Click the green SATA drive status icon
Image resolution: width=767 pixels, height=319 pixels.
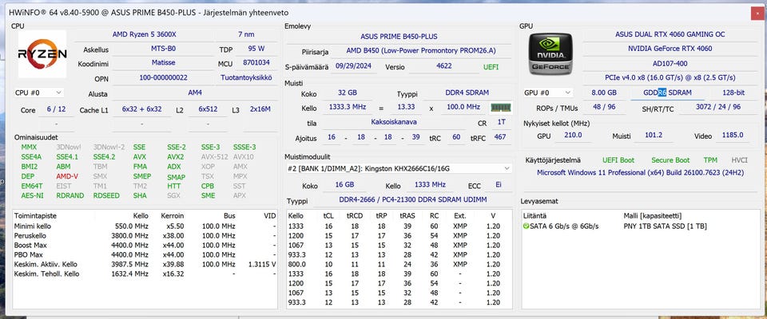(x=526, y=226)
